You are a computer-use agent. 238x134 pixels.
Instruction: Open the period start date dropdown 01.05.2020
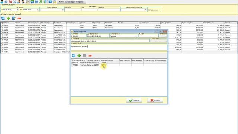pyautogui.click(x=18, y=10)
